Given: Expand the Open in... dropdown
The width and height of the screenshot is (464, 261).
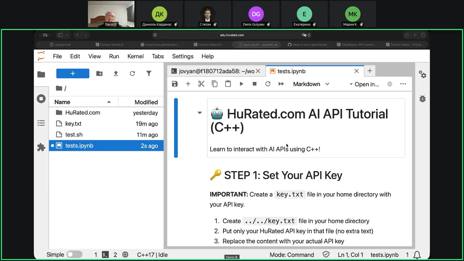Looking at the screenshot, I should (x=364, y=84).
